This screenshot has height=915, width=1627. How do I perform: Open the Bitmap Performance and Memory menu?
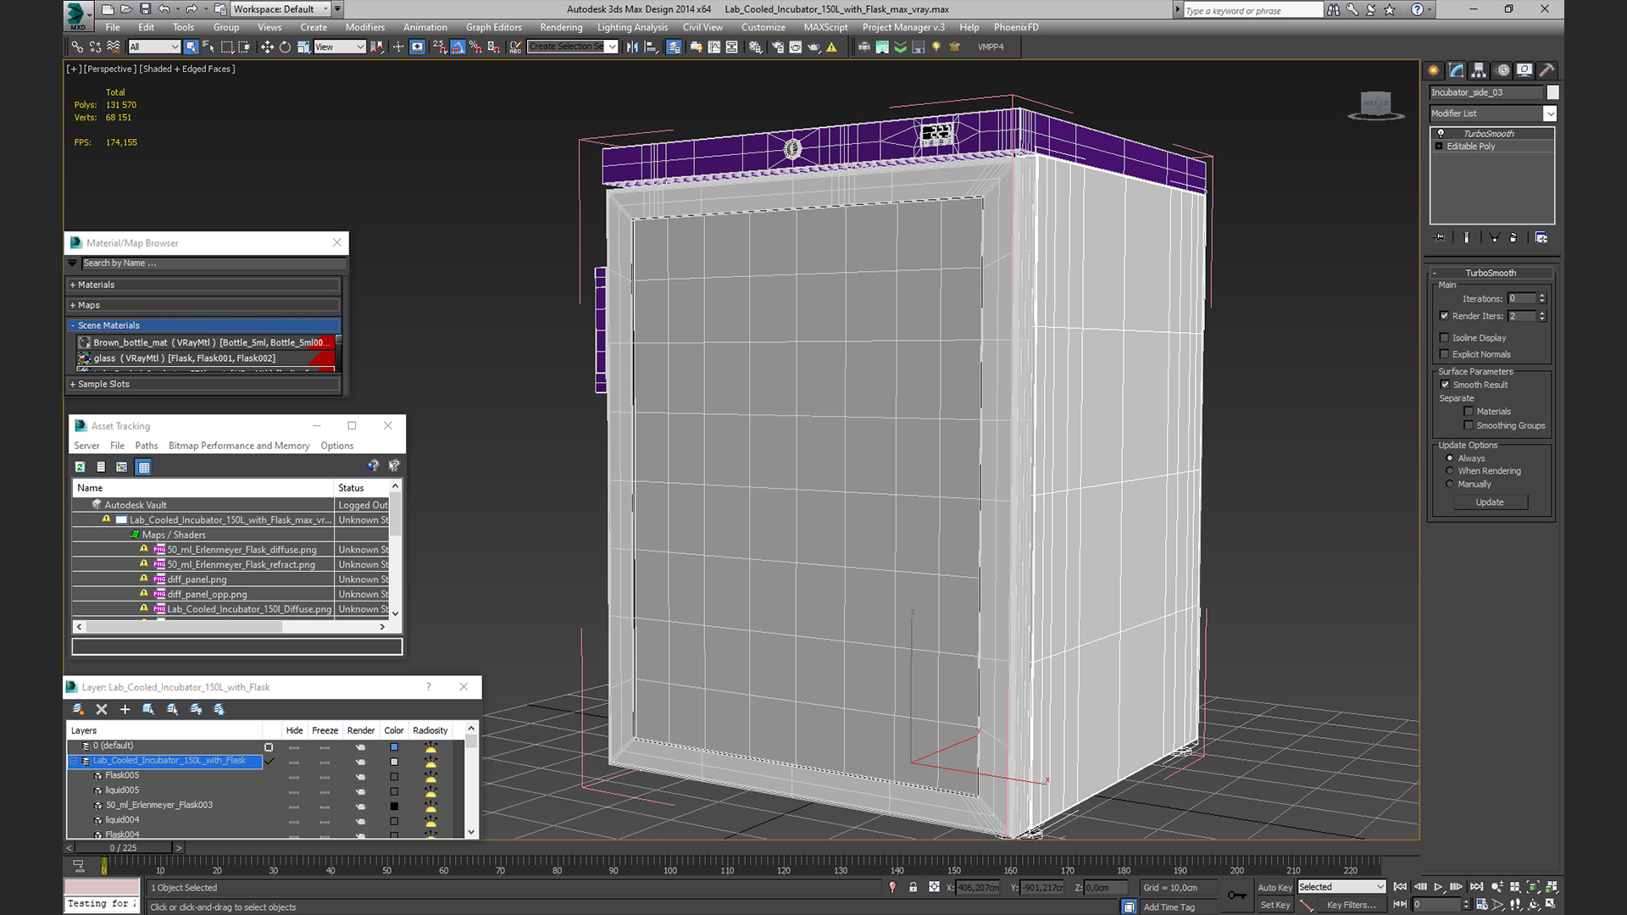238,446
